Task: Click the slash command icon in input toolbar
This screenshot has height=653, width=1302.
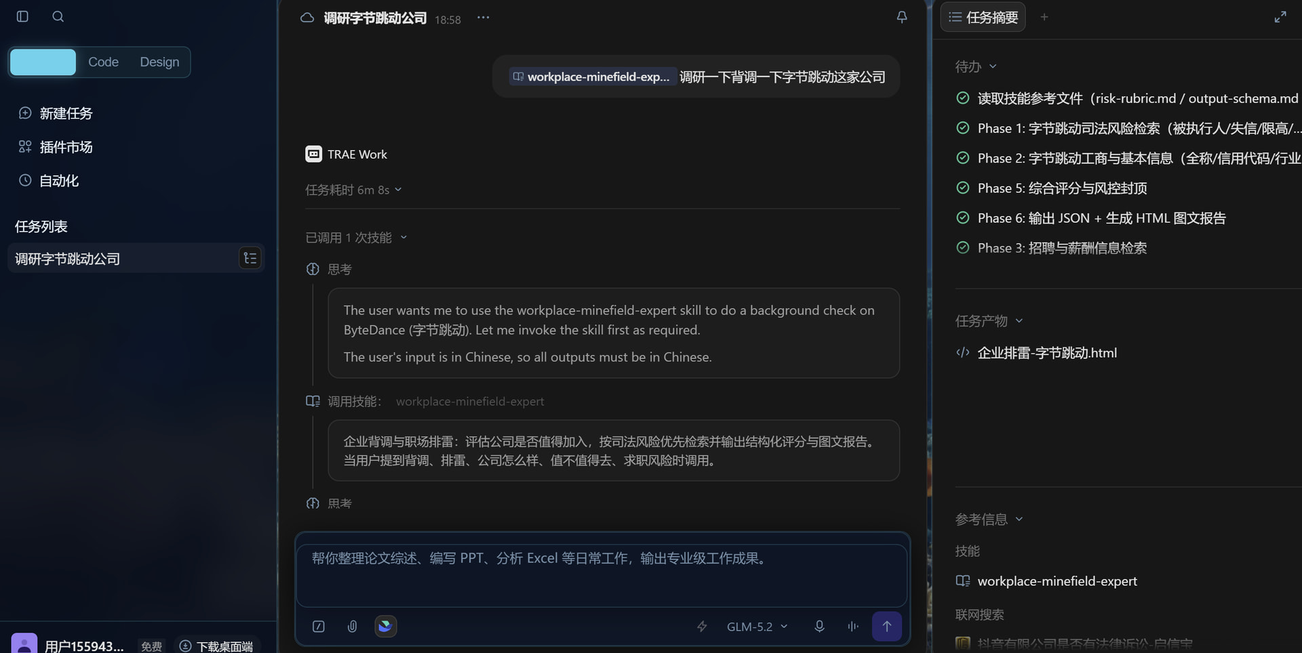Action: point(319,627)
